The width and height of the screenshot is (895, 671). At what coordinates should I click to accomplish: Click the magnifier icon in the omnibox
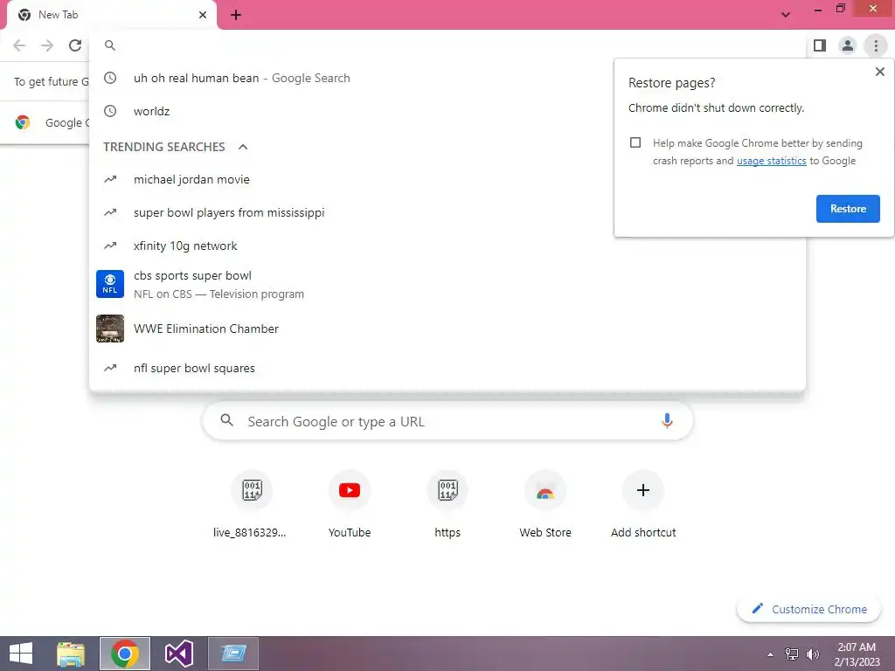coord(110,45)
